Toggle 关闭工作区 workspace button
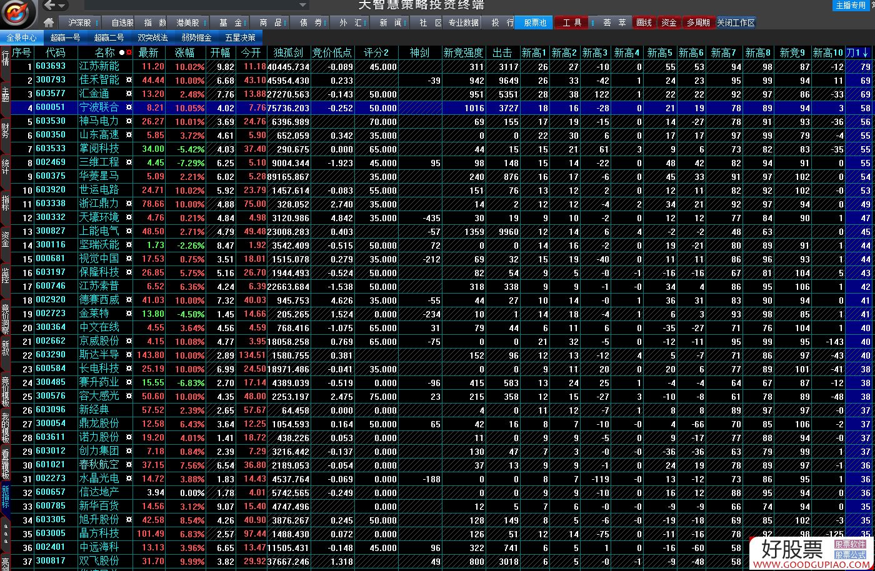 [736, 22]
